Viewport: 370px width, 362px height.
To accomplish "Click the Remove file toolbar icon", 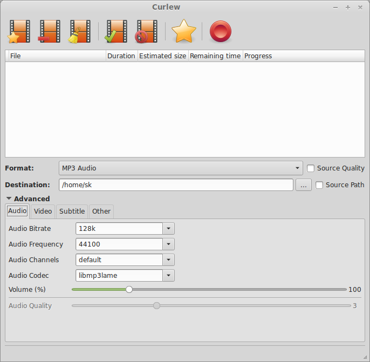I will pos(49,31).
